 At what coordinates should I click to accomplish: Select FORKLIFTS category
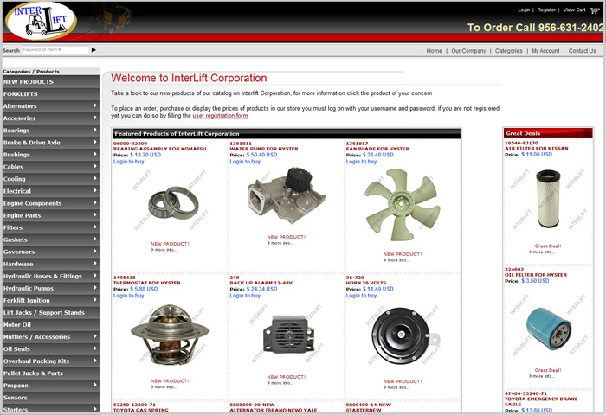[50, 94]
